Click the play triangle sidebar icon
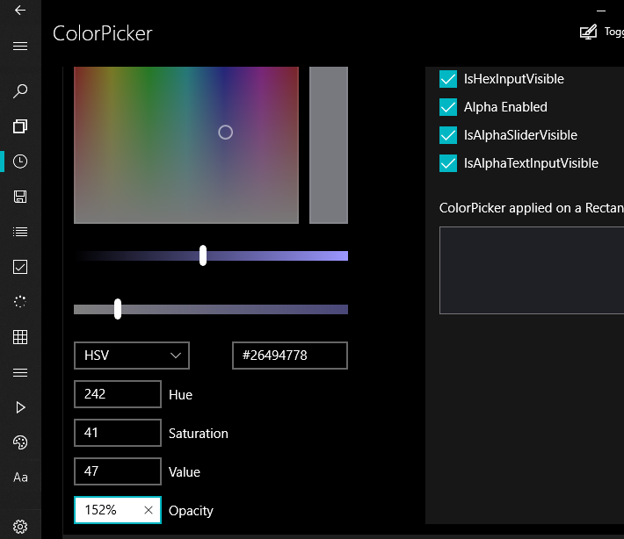This screenshot has width=624, height=539. click(20, 407)
